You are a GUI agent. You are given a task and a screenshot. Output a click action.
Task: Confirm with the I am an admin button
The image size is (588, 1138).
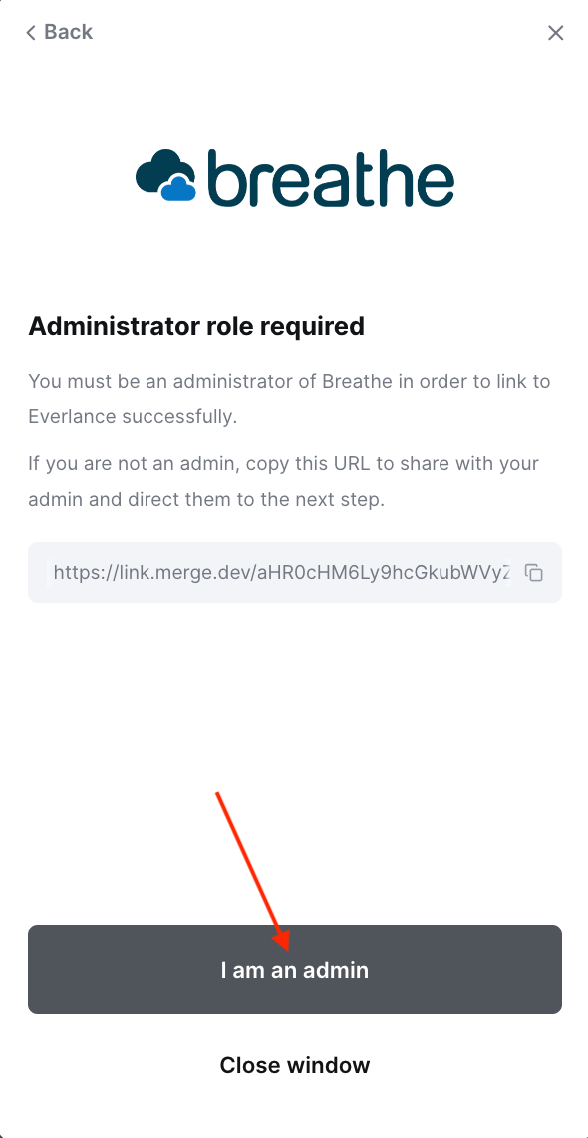coord(295,969)
